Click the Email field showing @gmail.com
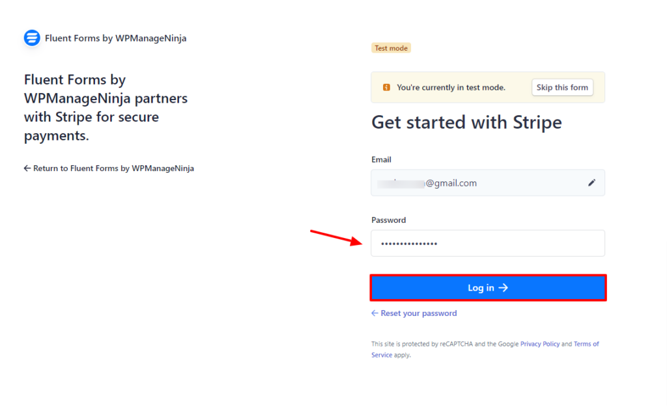Image resolution: width=667 pixels, height=416 pixels. tap(488, 183)
